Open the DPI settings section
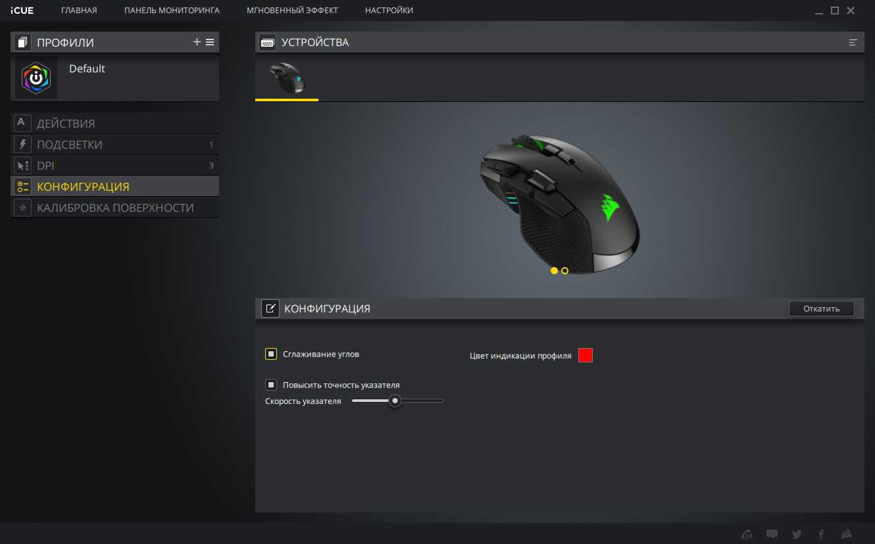The image size is (875, 544). tap(45, 166)
